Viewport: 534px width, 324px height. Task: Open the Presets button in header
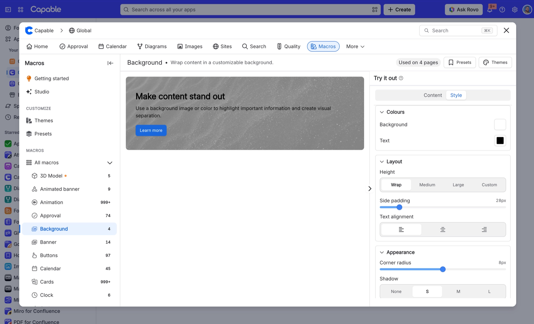click(460, 62)
